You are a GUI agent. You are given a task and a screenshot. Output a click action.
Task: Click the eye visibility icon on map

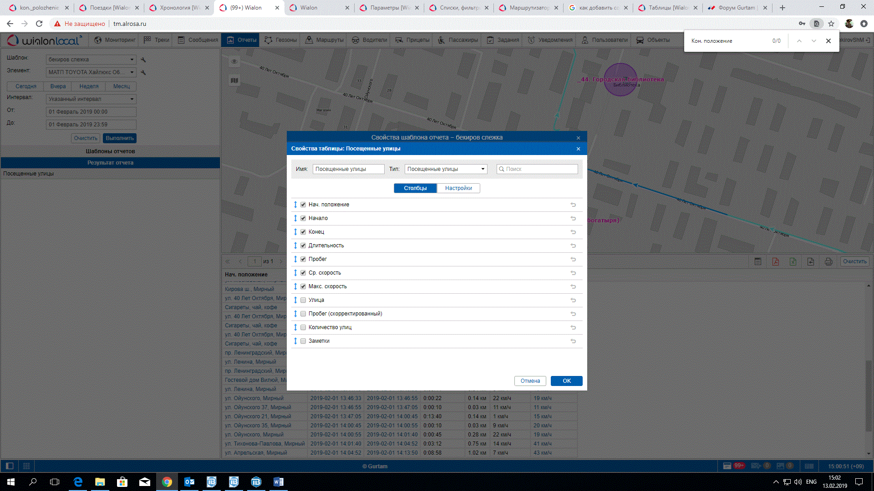[234, 61]
